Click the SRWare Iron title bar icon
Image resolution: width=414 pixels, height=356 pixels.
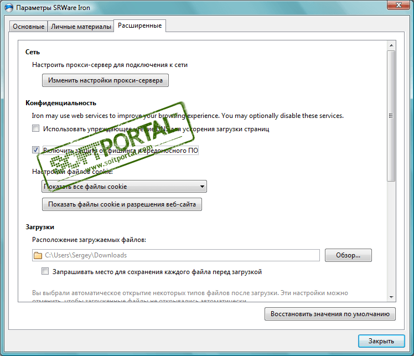[x=9, y=8]
